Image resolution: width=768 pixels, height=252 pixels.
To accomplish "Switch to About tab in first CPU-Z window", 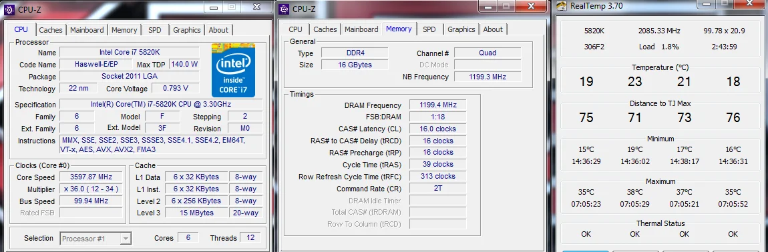I will [218, 30].
